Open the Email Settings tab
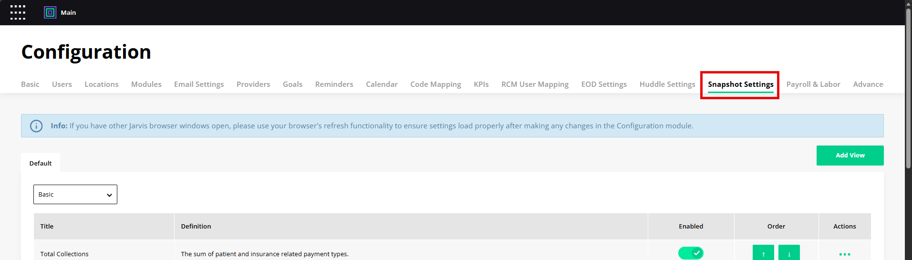This screenshot has height=260, width=912. (199, 84)
